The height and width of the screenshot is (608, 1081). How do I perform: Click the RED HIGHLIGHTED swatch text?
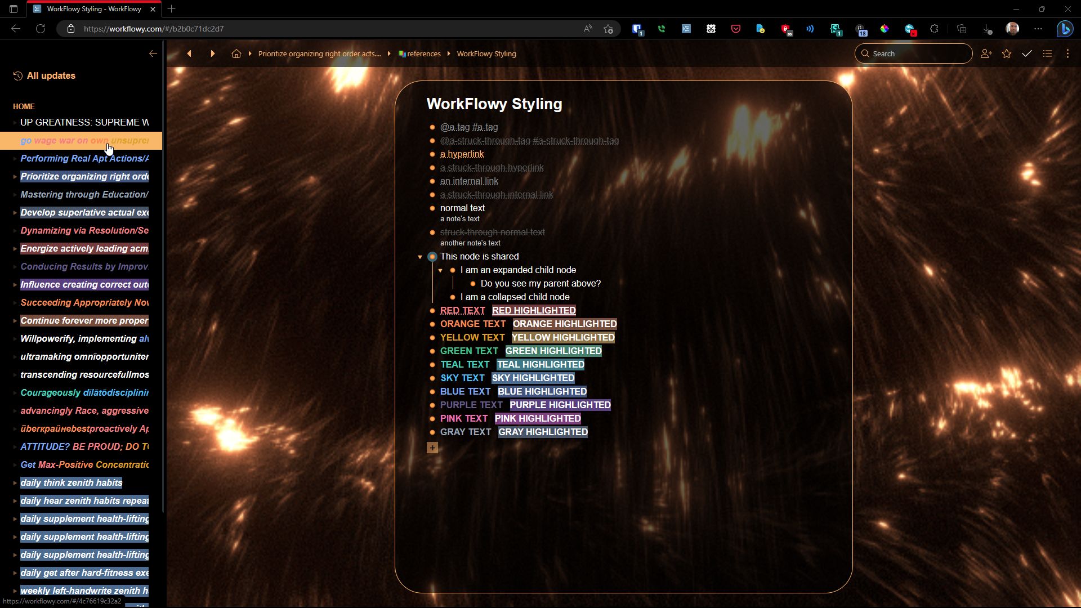pyautogui.click(x=534, y=310)
